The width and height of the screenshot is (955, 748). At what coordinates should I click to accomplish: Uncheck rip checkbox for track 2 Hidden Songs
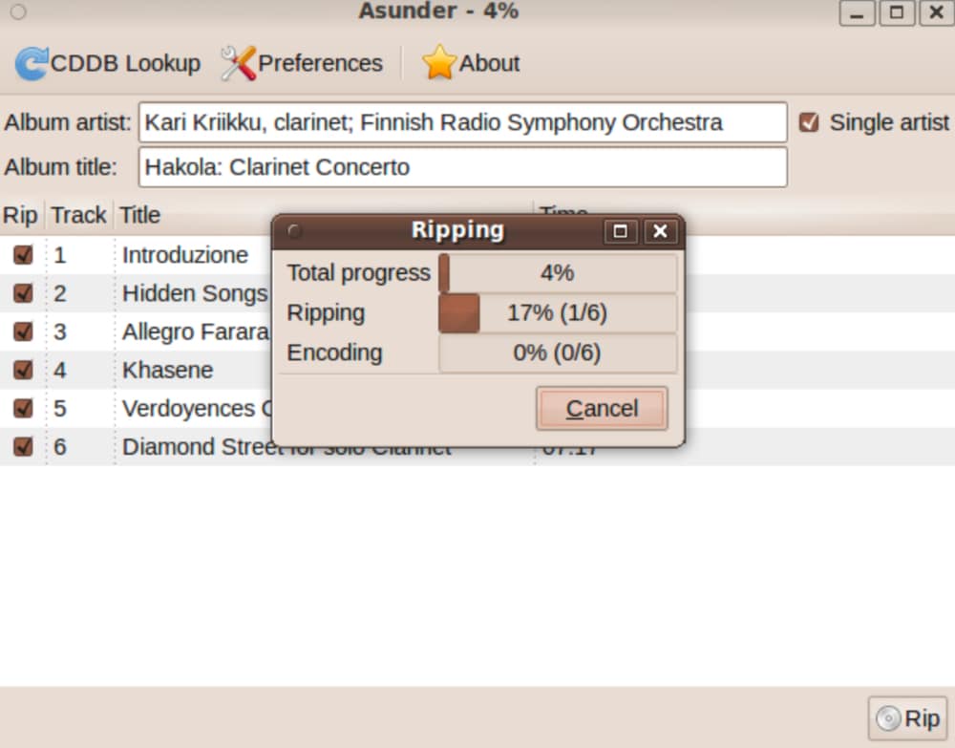(x=23, y=293)
